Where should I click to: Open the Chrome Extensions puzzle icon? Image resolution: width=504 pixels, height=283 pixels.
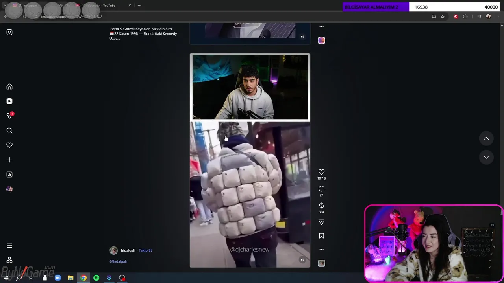[465, 17]
